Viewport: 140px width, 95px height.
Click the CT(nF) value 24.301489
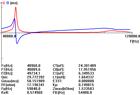pos(87,66)
